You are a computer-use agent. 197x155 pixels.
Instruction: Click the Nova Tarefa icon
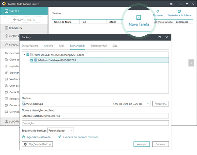(139, 17)
